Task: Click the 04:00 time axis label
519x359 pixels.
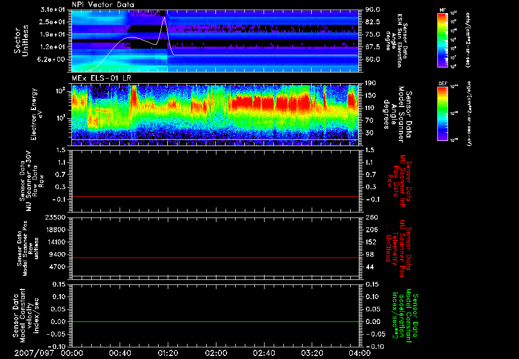Action: click(360, 353)
